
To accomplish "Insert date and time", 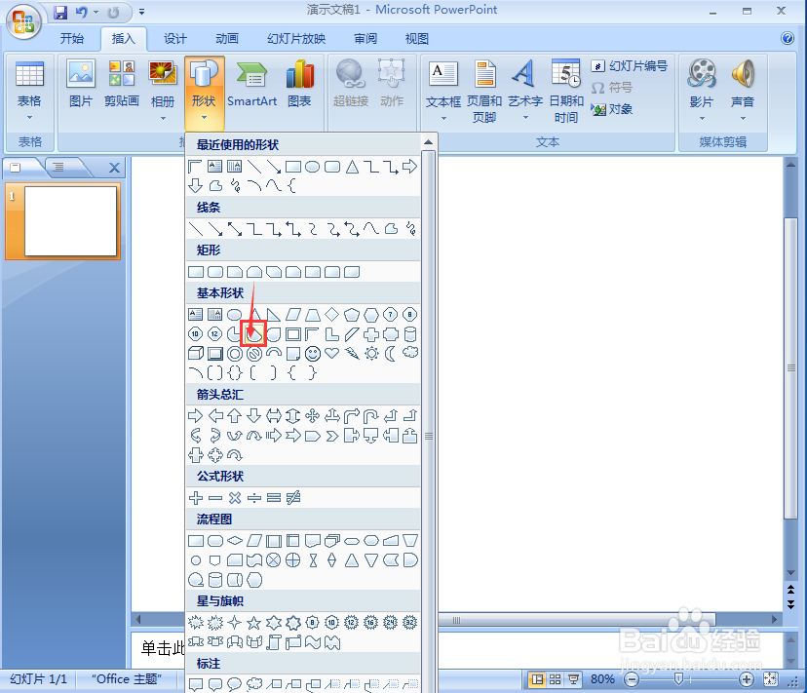I will point(566,91).
